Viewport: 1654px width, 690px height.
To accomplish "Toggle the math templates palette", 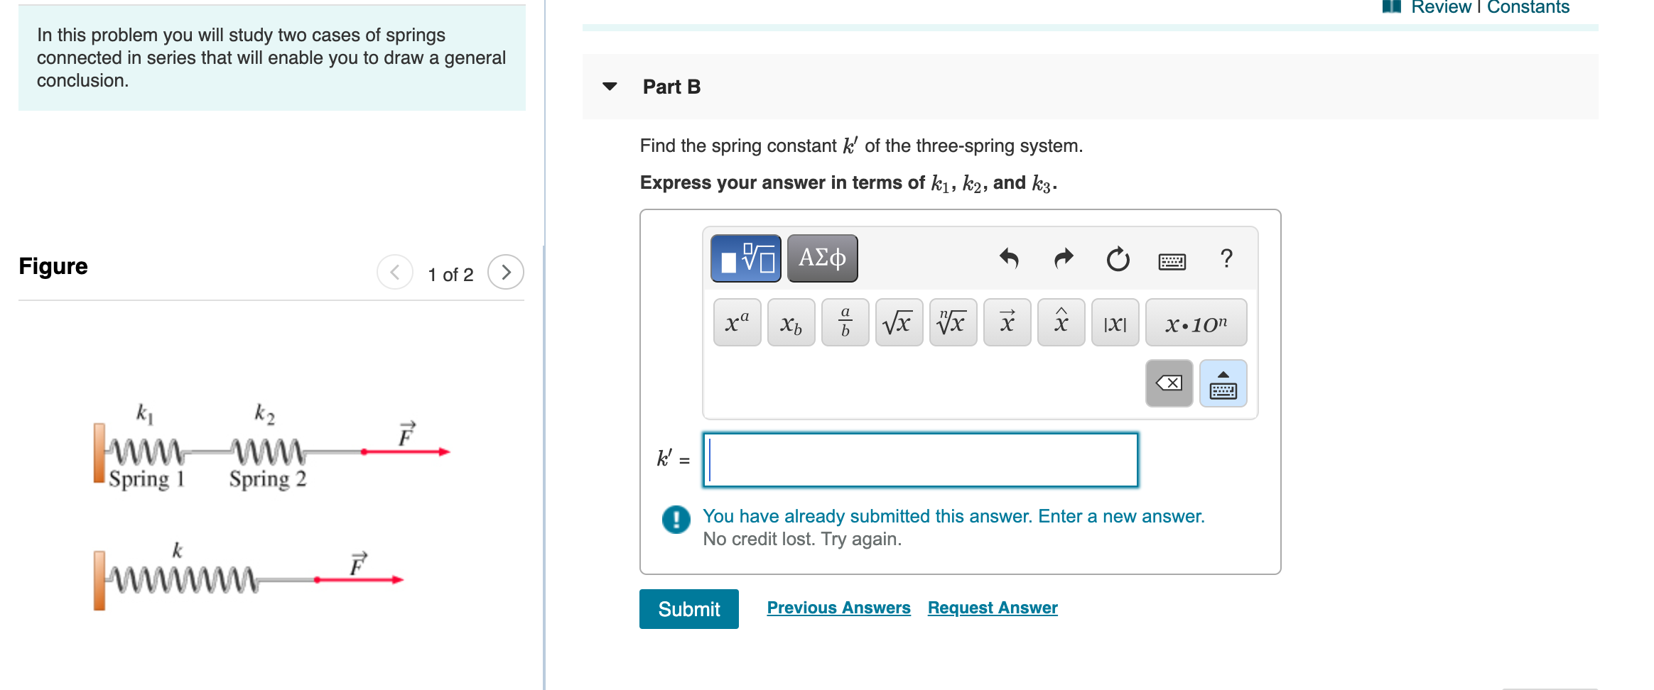I will coord(745,258).
